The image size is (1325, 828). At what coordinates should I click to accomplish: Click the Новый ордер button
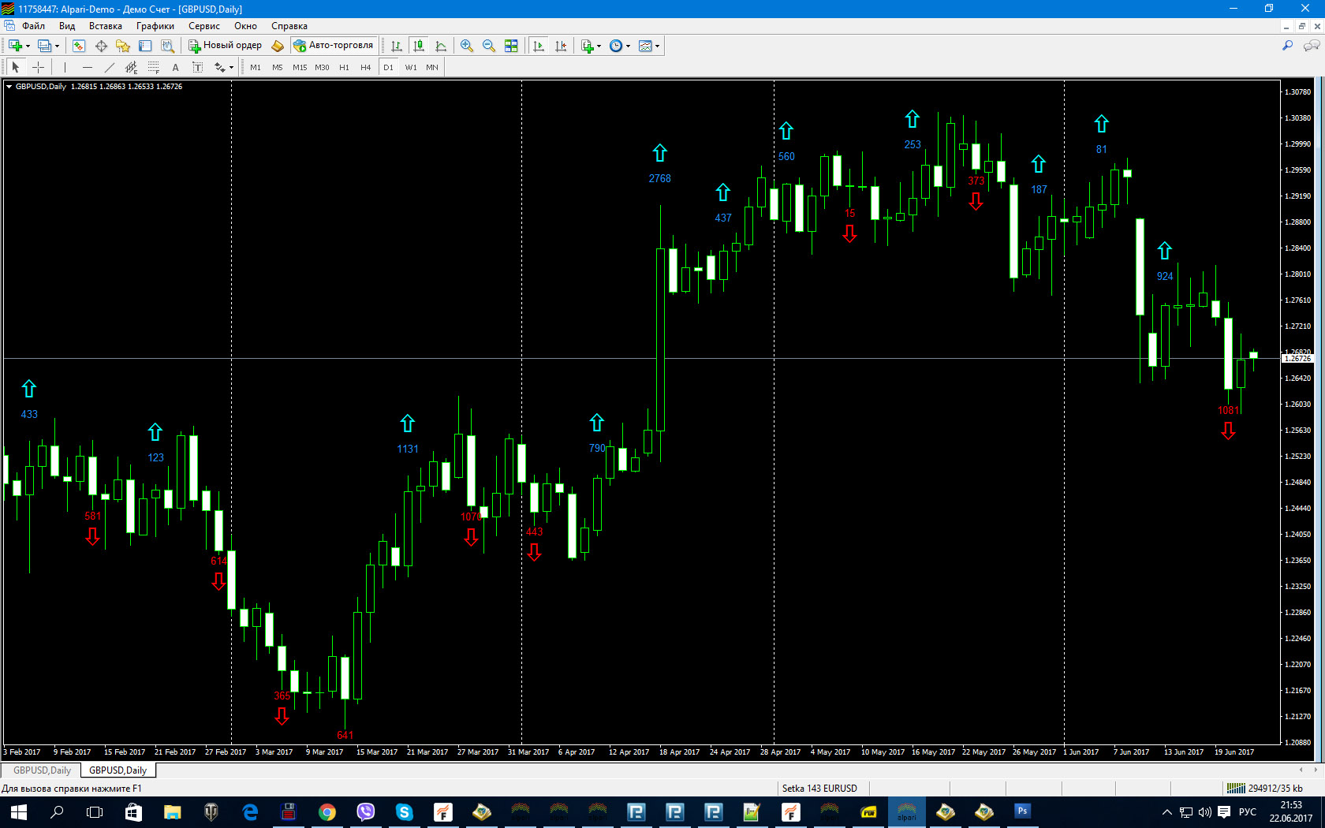click(x=225, y=46)
